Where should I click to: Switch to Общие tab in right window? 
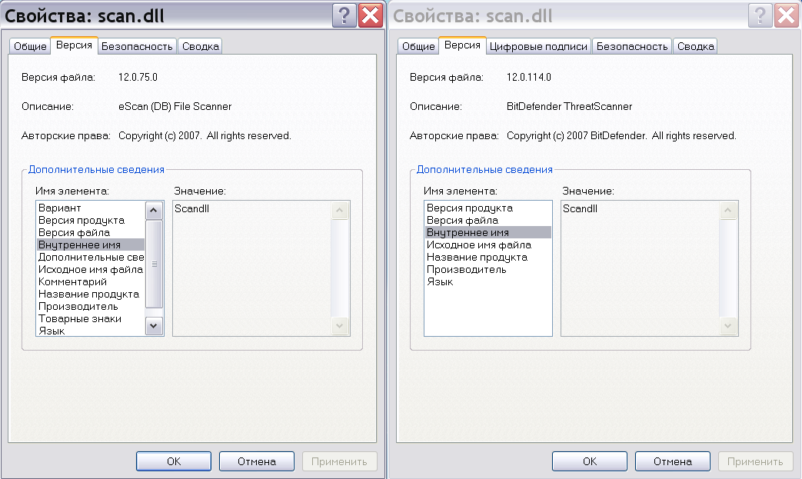click(x=418, y=46)
